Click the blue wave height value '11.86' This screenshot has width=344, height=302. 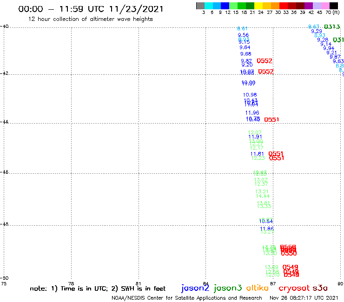[267, 229]
